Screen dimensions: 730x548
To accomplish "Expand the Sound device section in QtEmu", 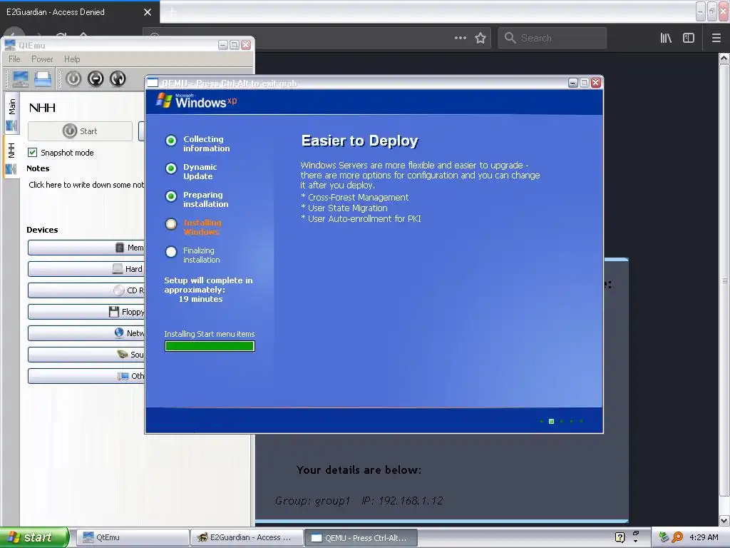I will click(x=86, y=355).
